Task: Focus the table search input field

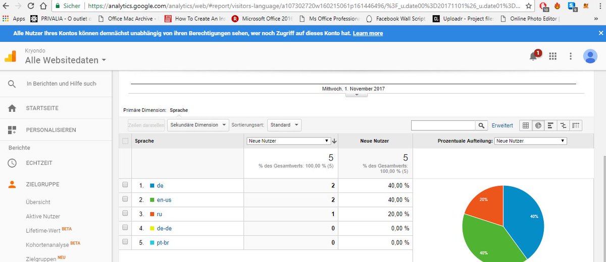Action: (443, 125)
